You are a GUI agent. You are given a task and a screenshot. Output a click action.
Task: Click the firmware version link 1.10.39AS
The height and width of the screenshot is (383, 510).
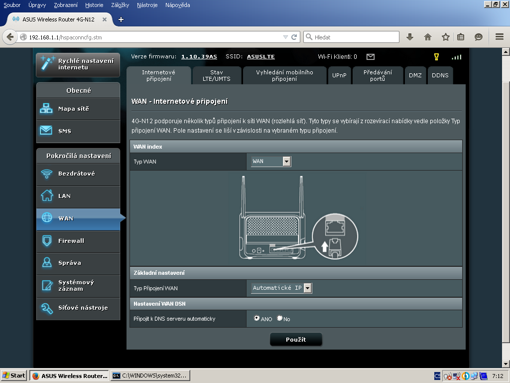tap(199, 57)
